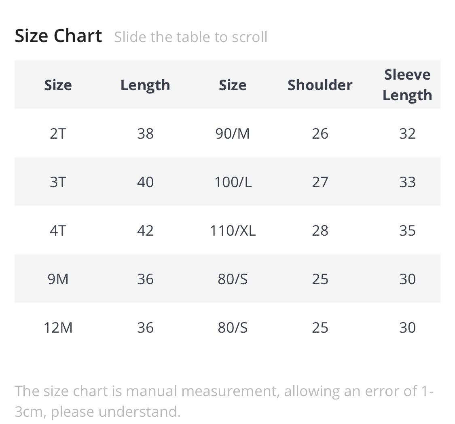Click length value 38 in 2T row
455x424 pixels.
point(145,133)
